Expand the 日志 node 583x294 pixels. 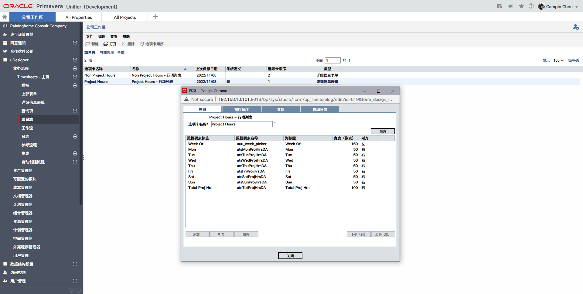pyautogui.click(x=75, y=137)
